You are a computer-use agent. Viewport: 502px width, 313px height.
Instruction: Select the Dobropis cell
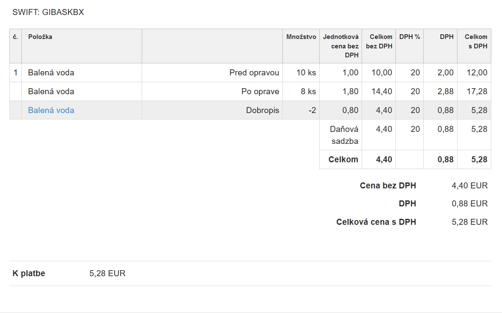point(262,110)
